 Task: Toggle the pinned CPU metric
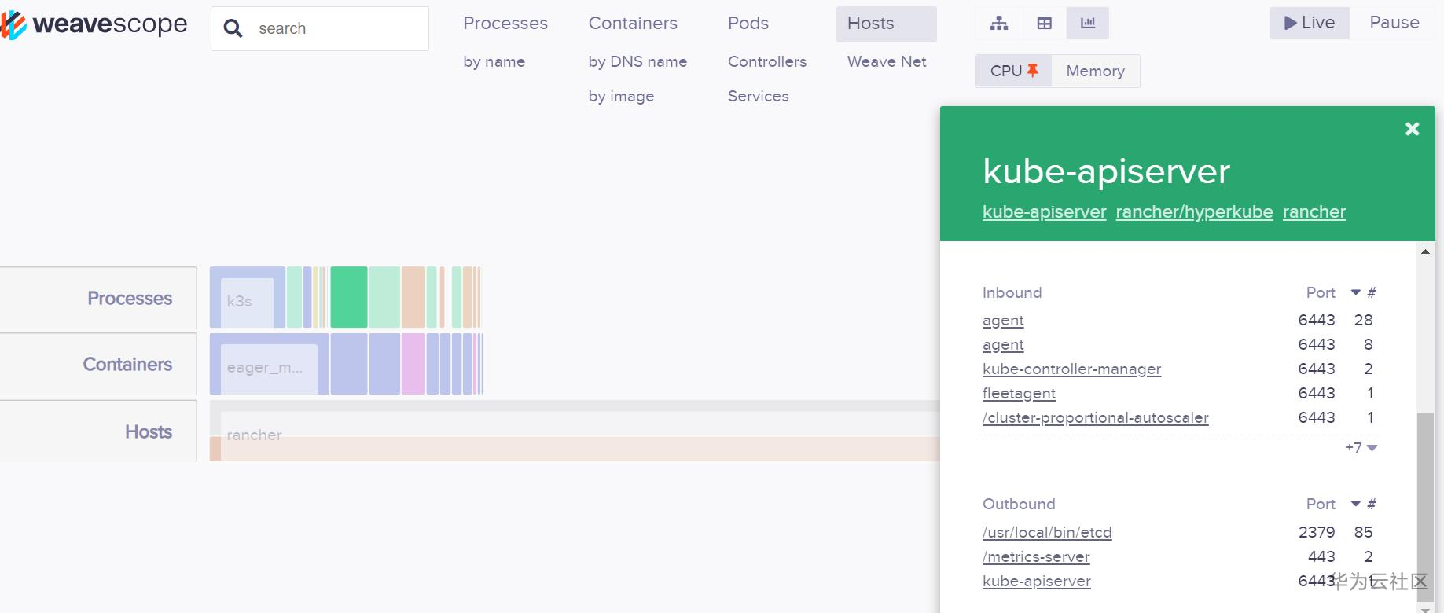tap(1014, 71)
